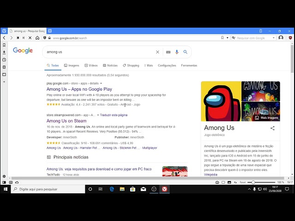Toggle tab tiling in status bar
295x221 pixels.
(11, 182)
